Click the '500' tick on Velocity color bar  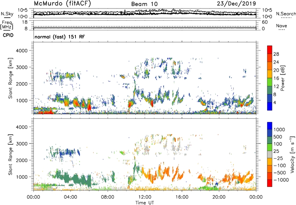pos(278,137)
